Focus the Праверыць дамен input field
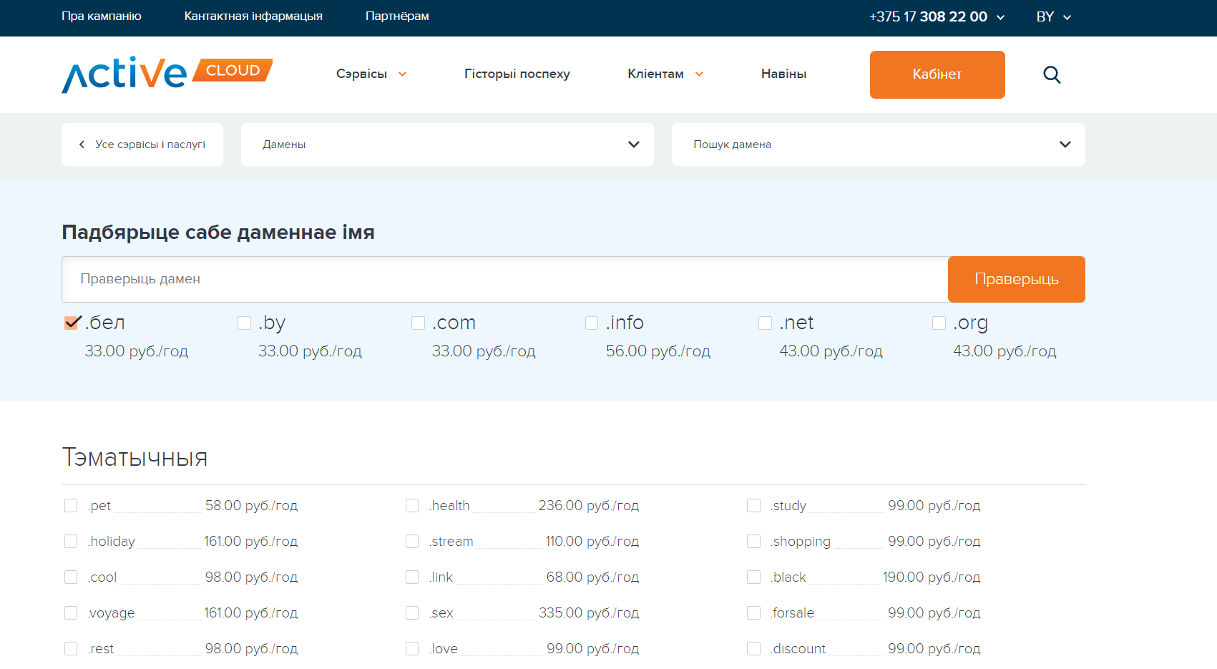This screenshot has width=1217, height=669. [505, 279]
